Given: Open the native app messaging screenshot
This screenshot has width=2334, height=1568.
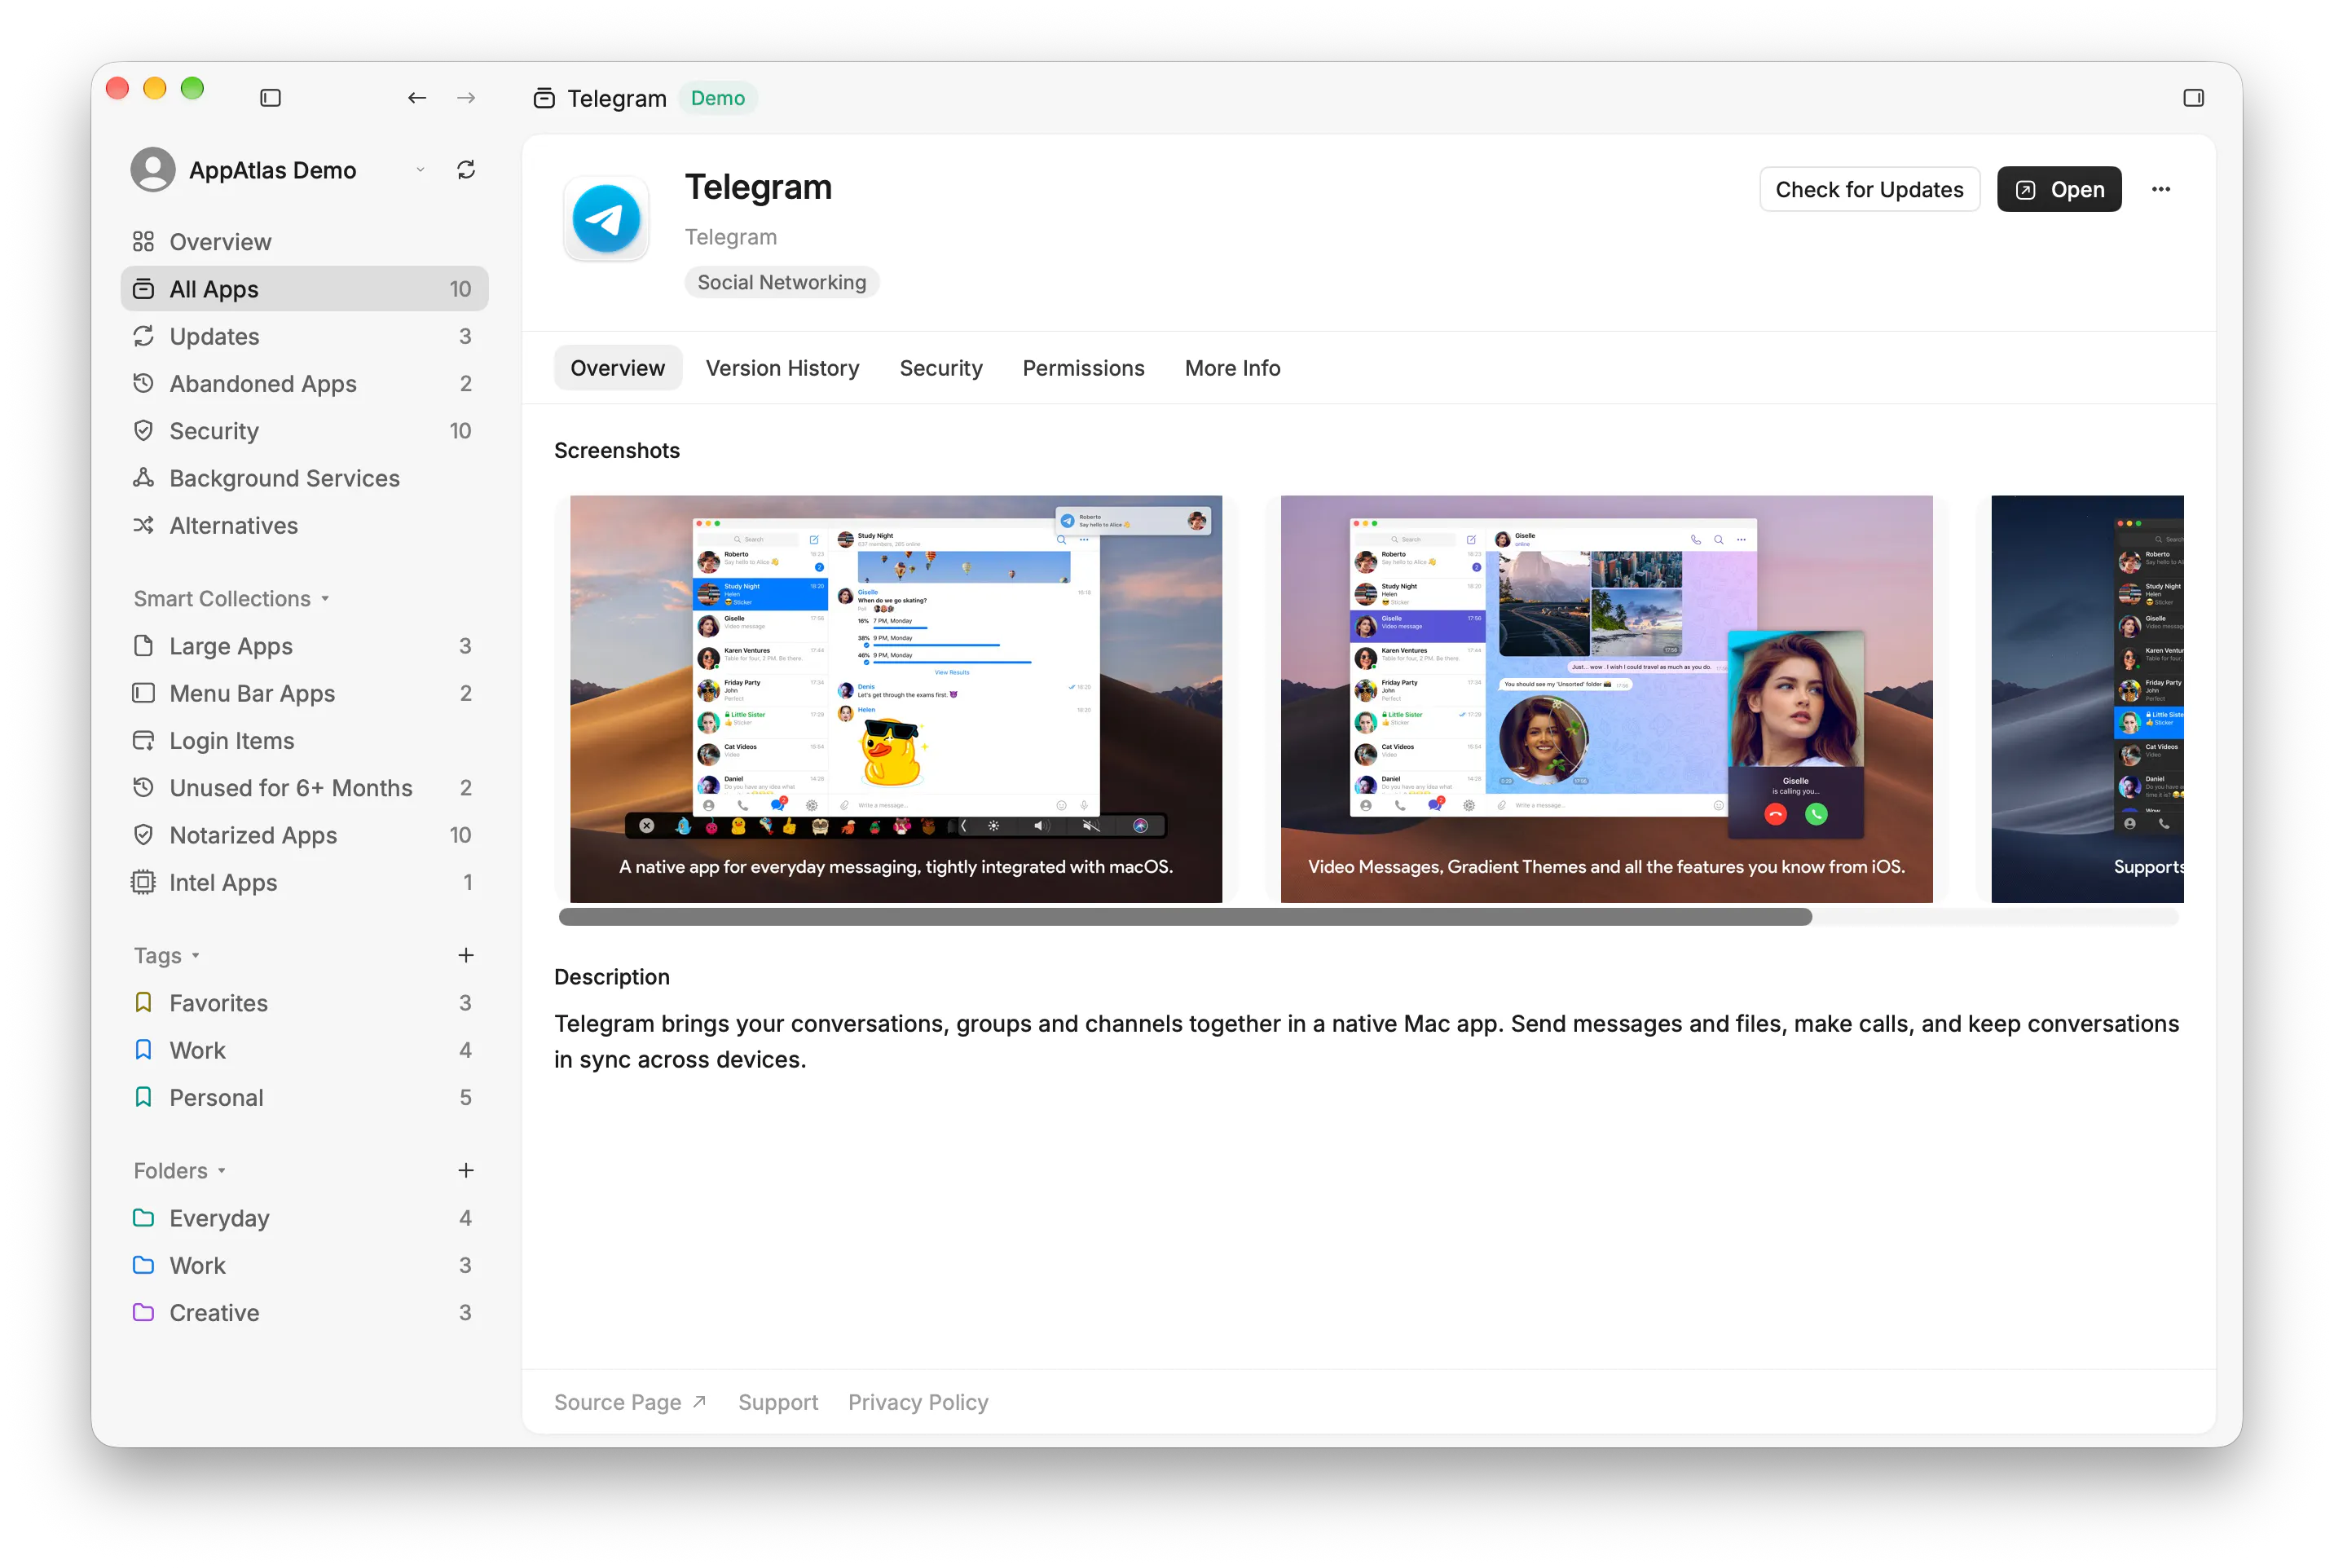Looking at the screenshot, I should (x=895, y=698).
